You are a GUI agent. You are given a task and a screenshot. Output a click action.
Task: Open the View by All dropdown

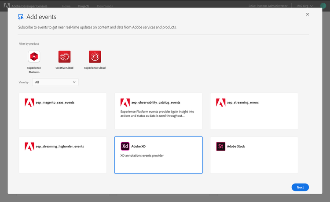pos(55,82)
